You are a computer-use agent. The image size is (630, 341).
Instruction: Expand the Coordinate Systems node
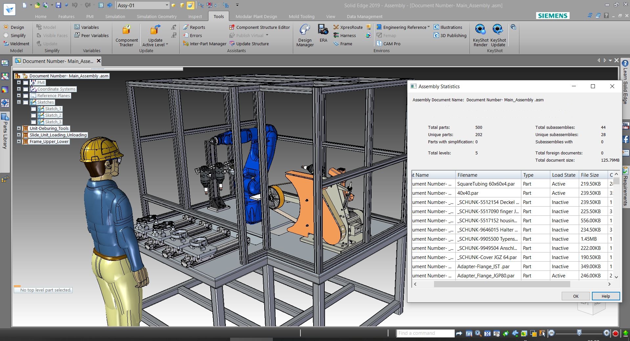19,89
